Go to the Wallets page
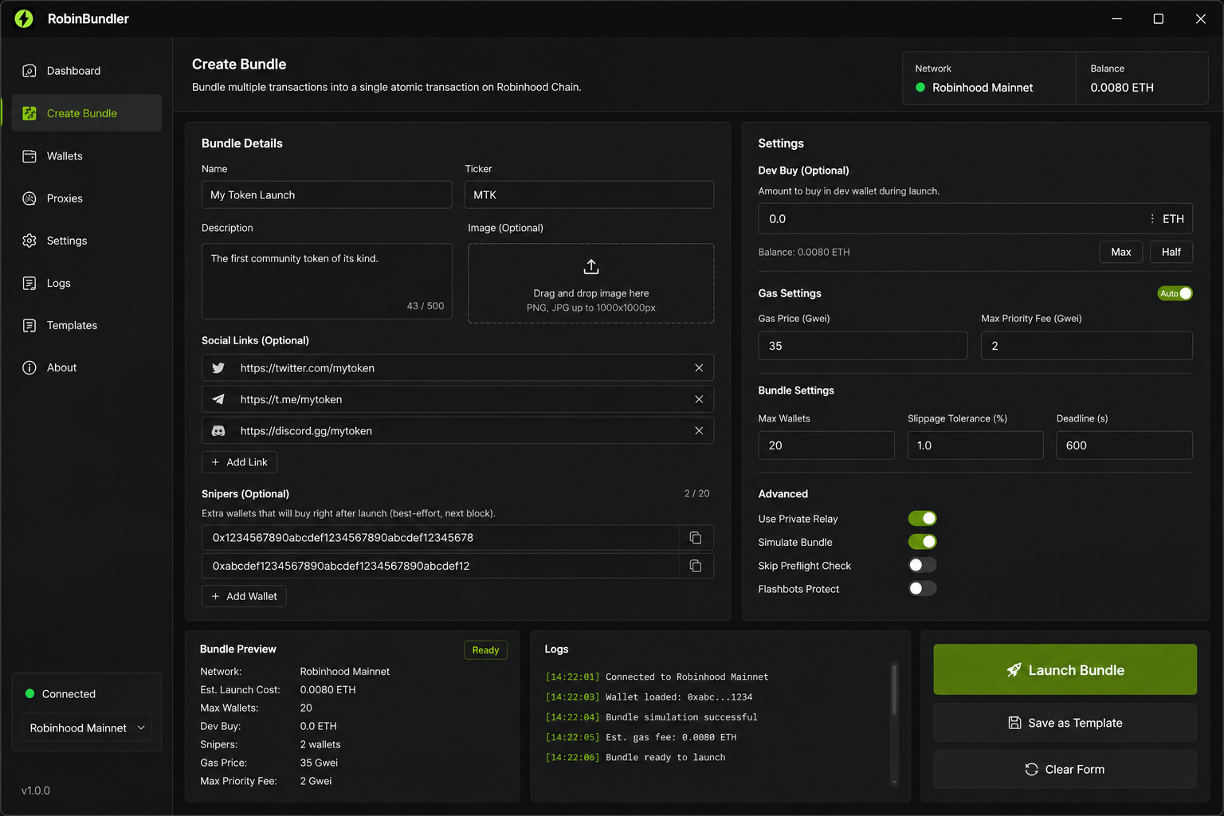1224x816 pixels. 87,156
